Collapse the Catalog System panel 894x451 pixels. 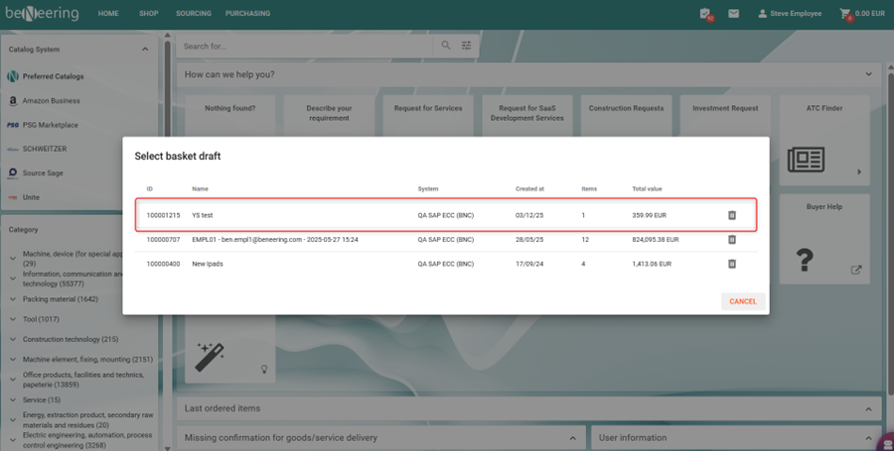tap(145, 49)
